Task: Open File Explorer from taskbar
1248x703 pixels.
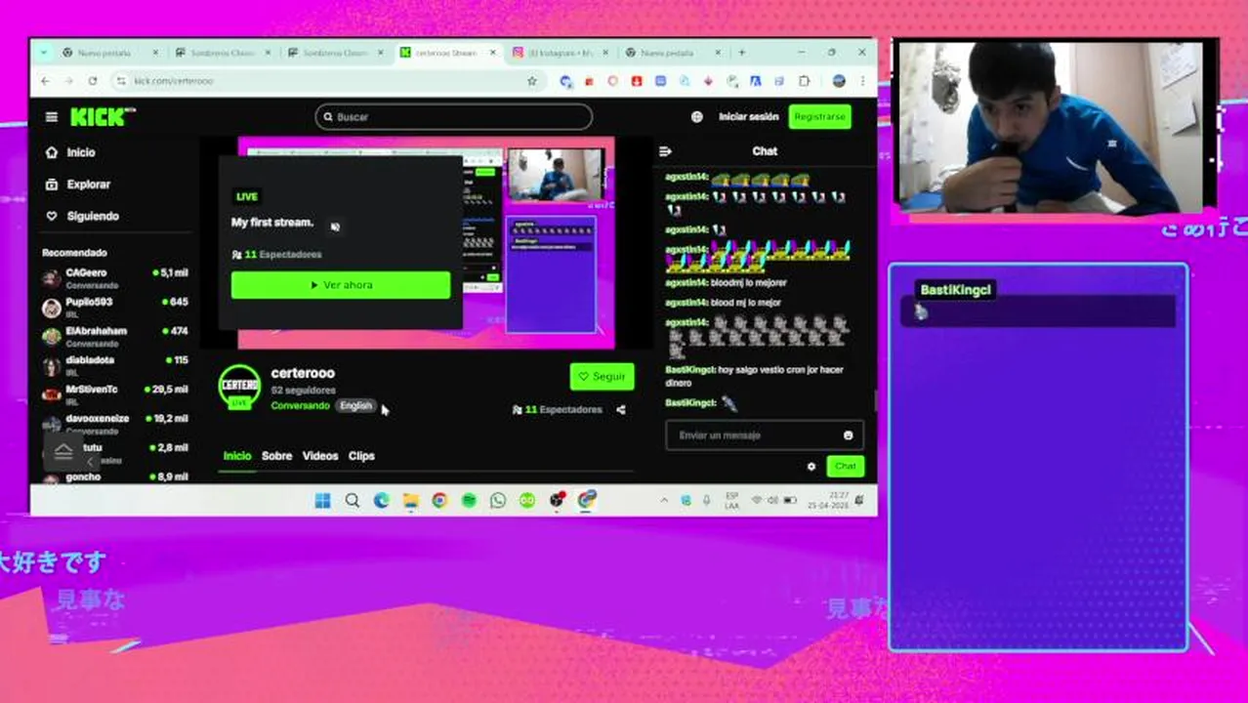Action: [x=411, y=501]
